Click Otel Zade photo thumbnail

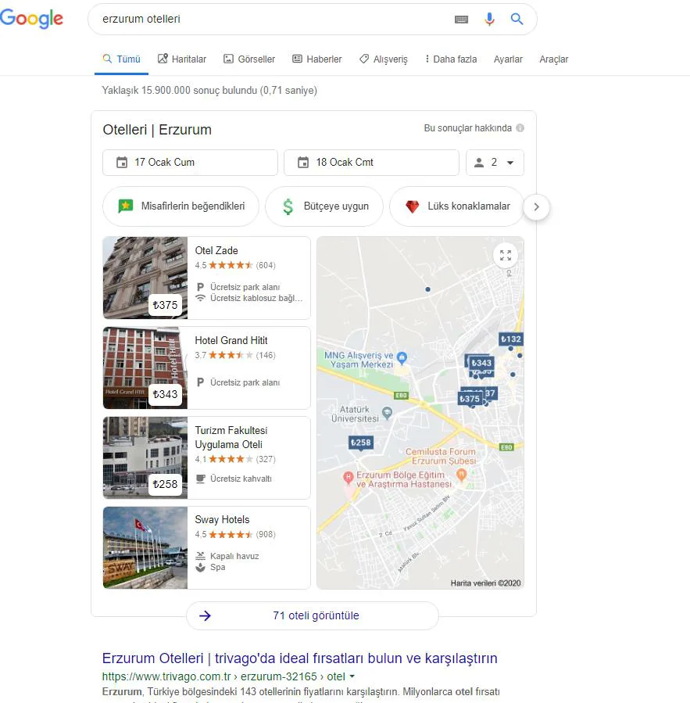(x=145, y=278)
